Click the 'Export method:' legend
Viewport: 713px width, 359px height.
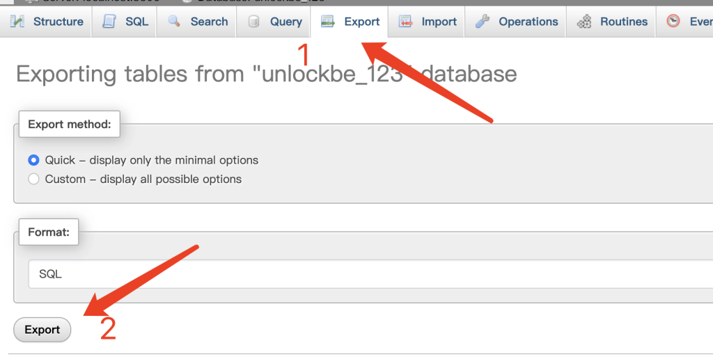tap(70, 124)
